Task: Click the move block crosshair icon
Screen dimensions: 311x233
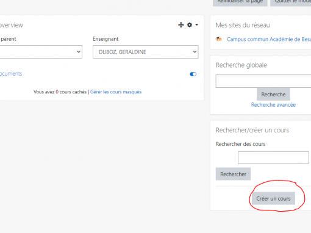Action: click(x=181, y=25)
